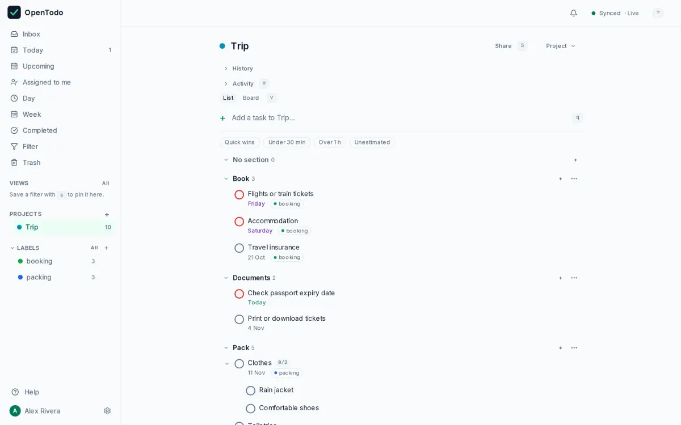
Task: Focus the Add a task to Trip field
Action: [x=400, y=118]
